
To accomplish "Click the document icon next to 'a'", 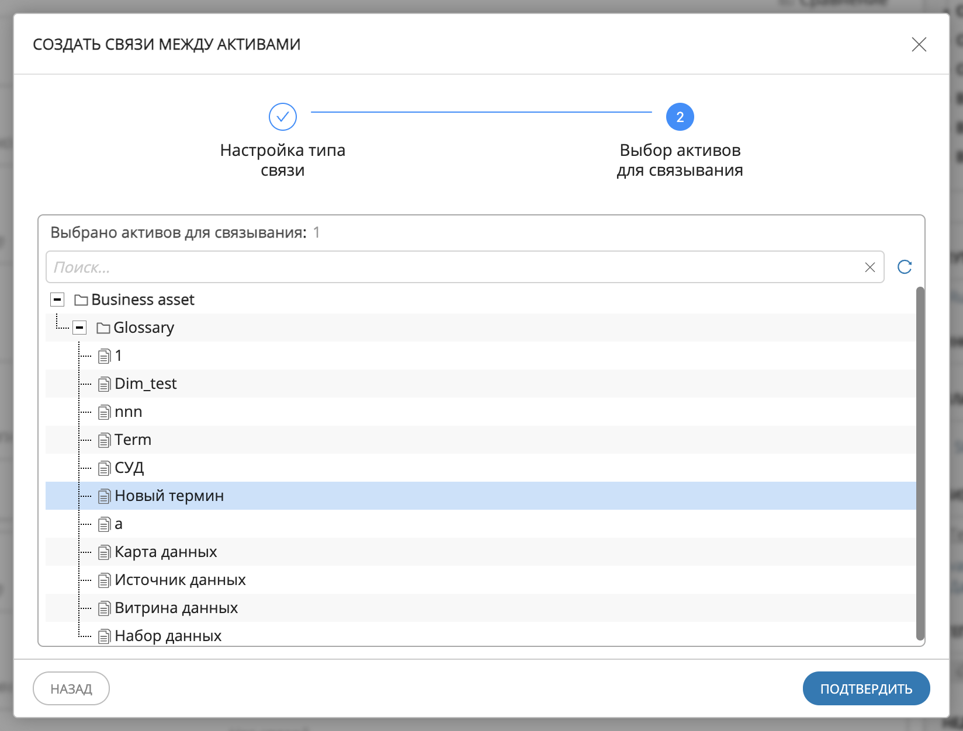I will point(104,524).
